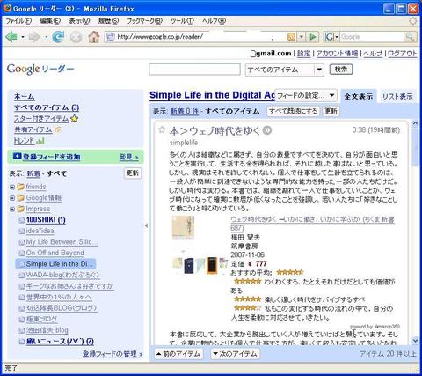Click the Firefox activity throbber icon
The image size is (422, 376).
pos(413,21)
